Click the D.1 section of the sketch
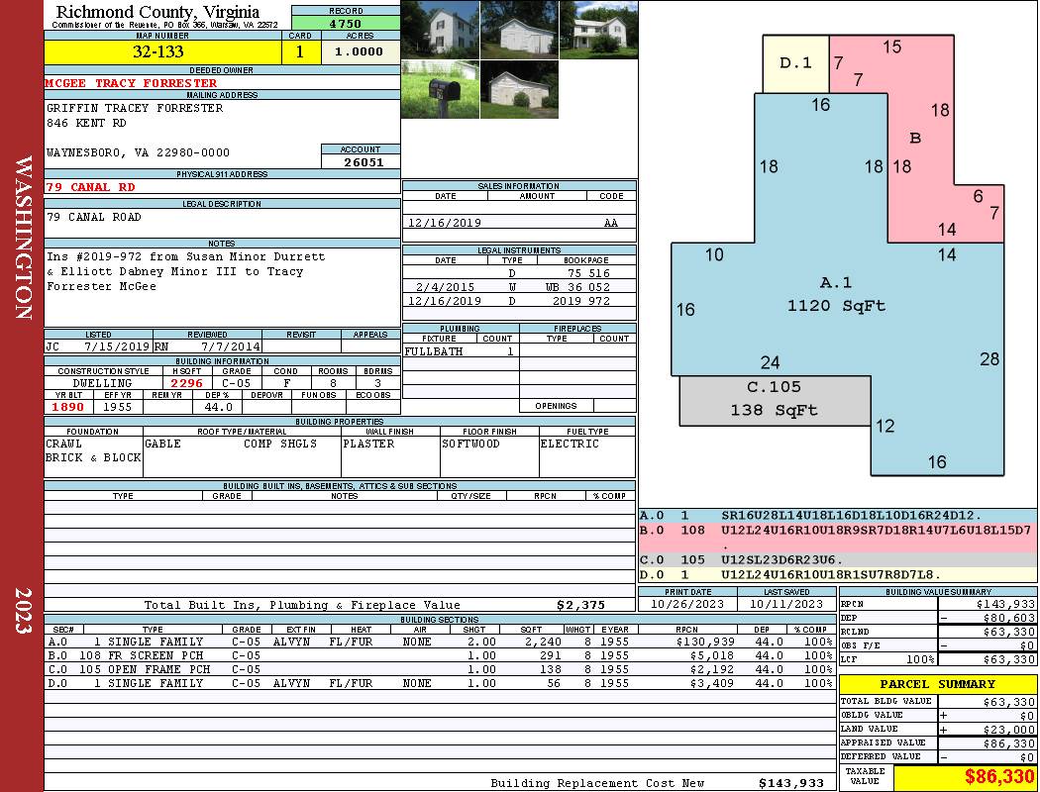1040x792 pixels. [795, 63]
